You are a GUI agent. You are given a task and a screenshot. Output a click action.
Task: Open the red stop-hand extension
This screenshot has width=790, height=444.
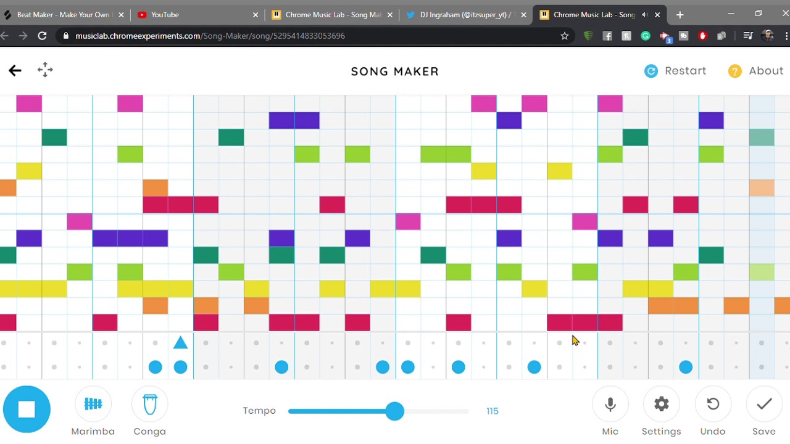click(x=702, y=36)
